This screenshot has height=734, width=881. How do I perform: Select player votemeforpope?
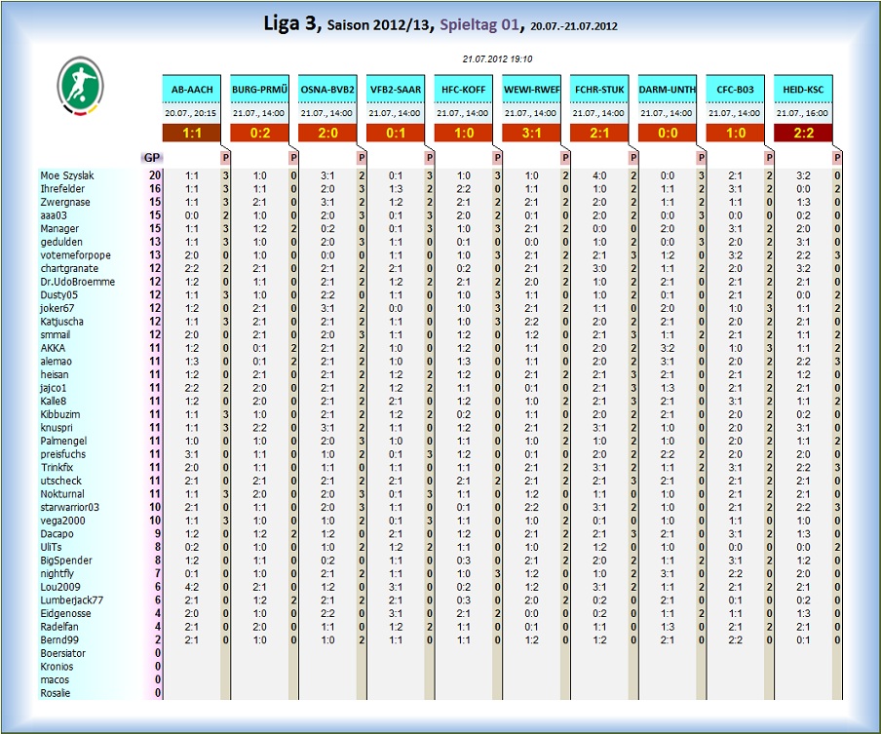pos(75,255)
